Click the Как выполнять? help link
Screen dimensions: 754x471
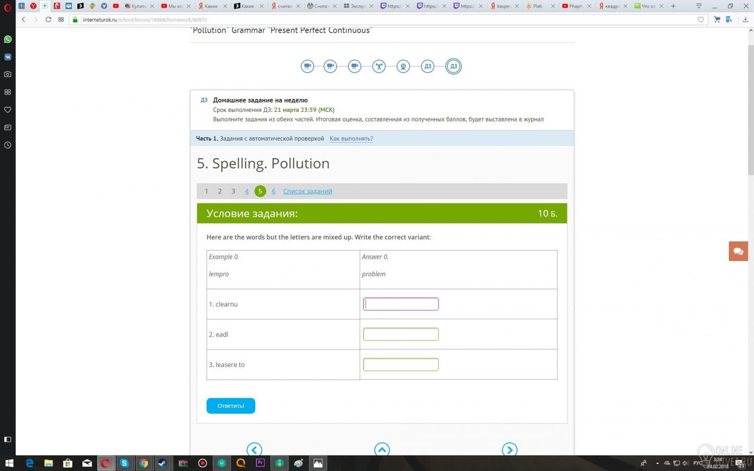pyautogui.click(x=351, y=139)
